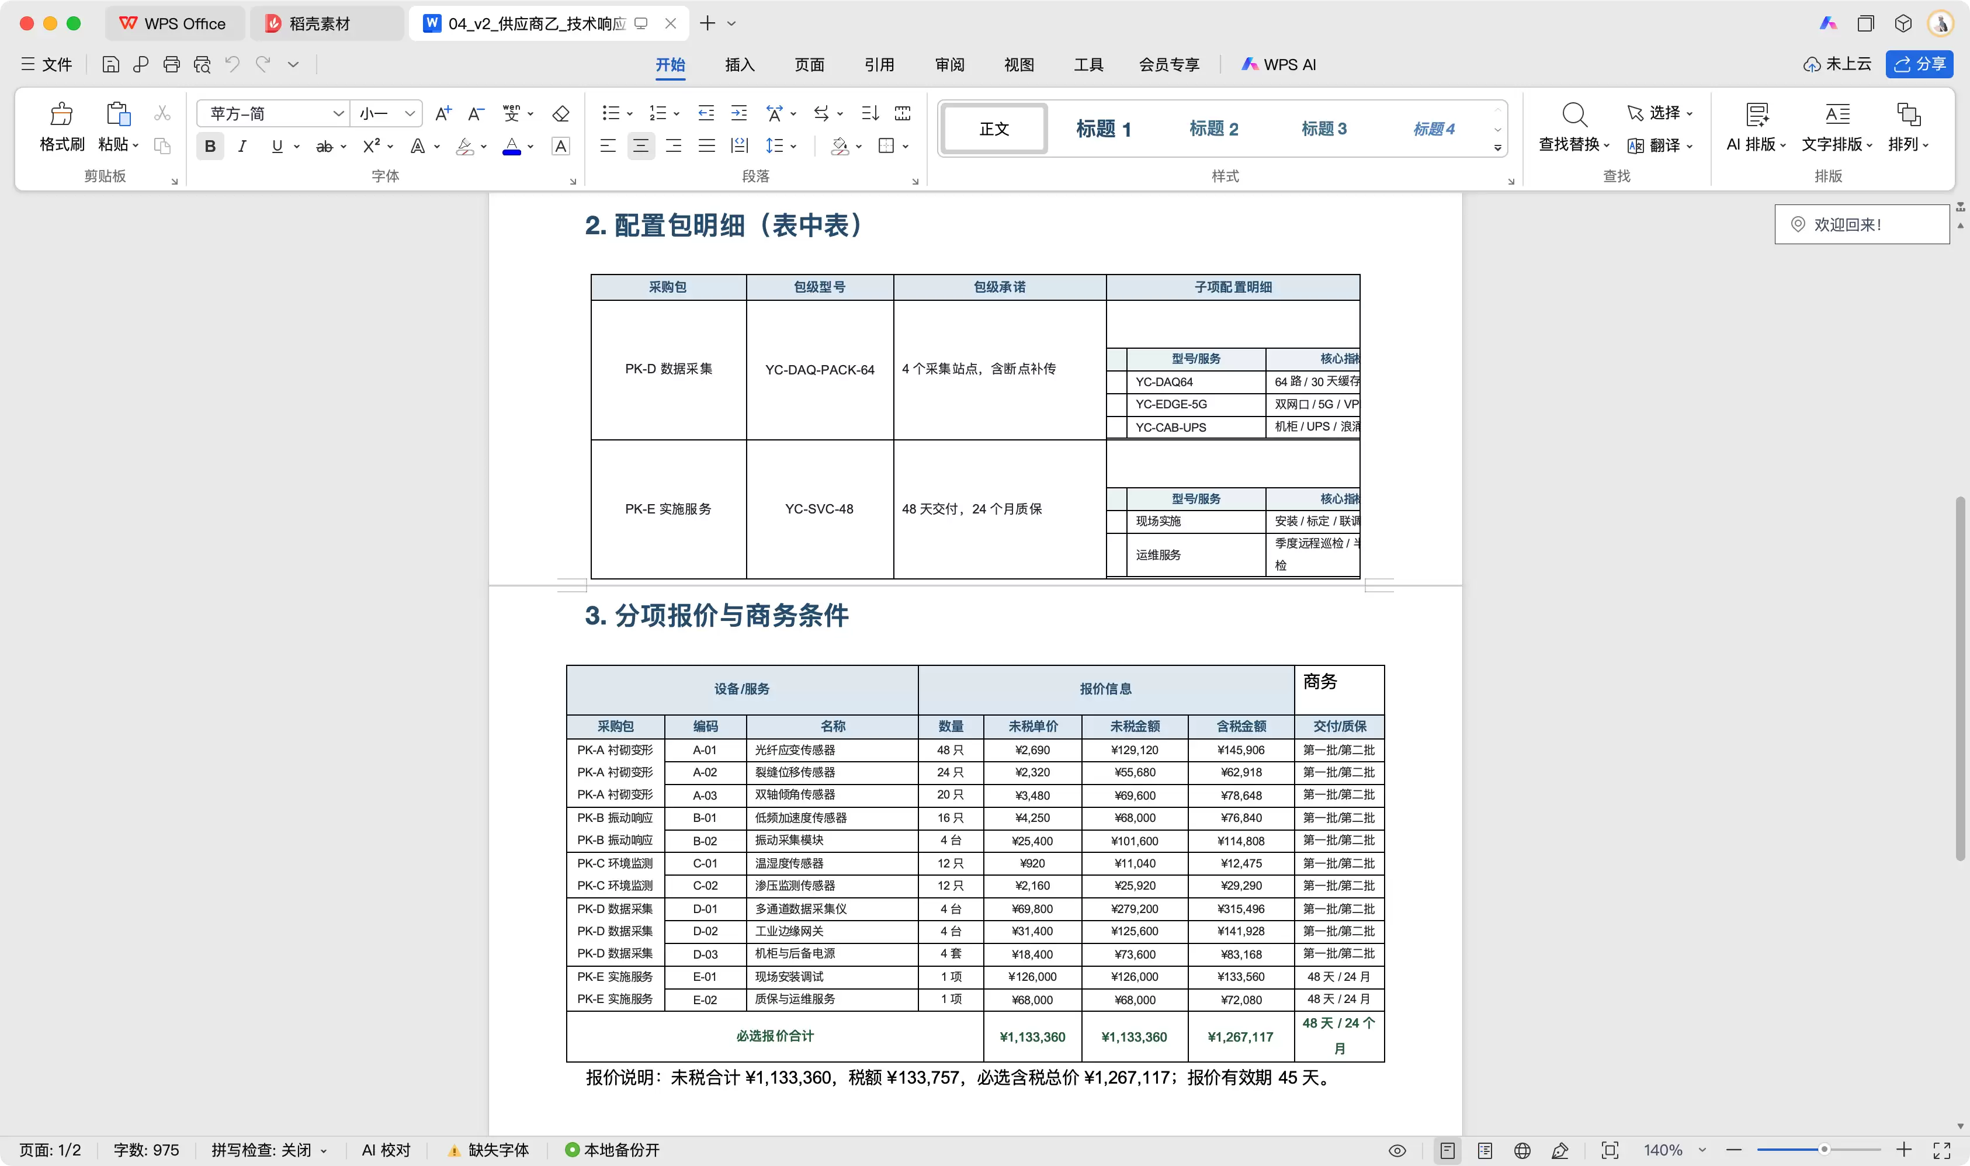1970x1166 pixels.
Task: Click the Distributed Alignment icon
Action: [738, 146]
